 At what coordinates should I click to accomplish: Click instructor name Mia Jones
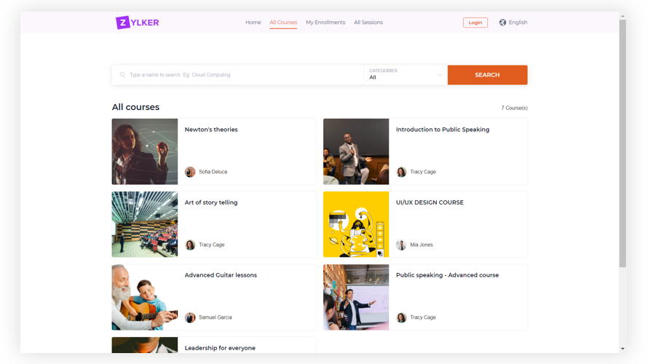click(x=422, y=245)
